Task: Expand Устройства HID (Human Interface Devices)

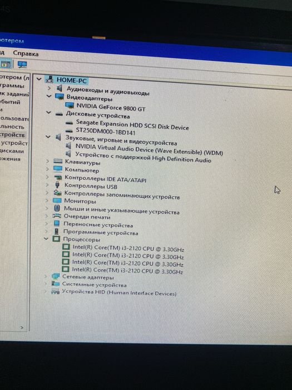Action: click(x=46, y=291)
